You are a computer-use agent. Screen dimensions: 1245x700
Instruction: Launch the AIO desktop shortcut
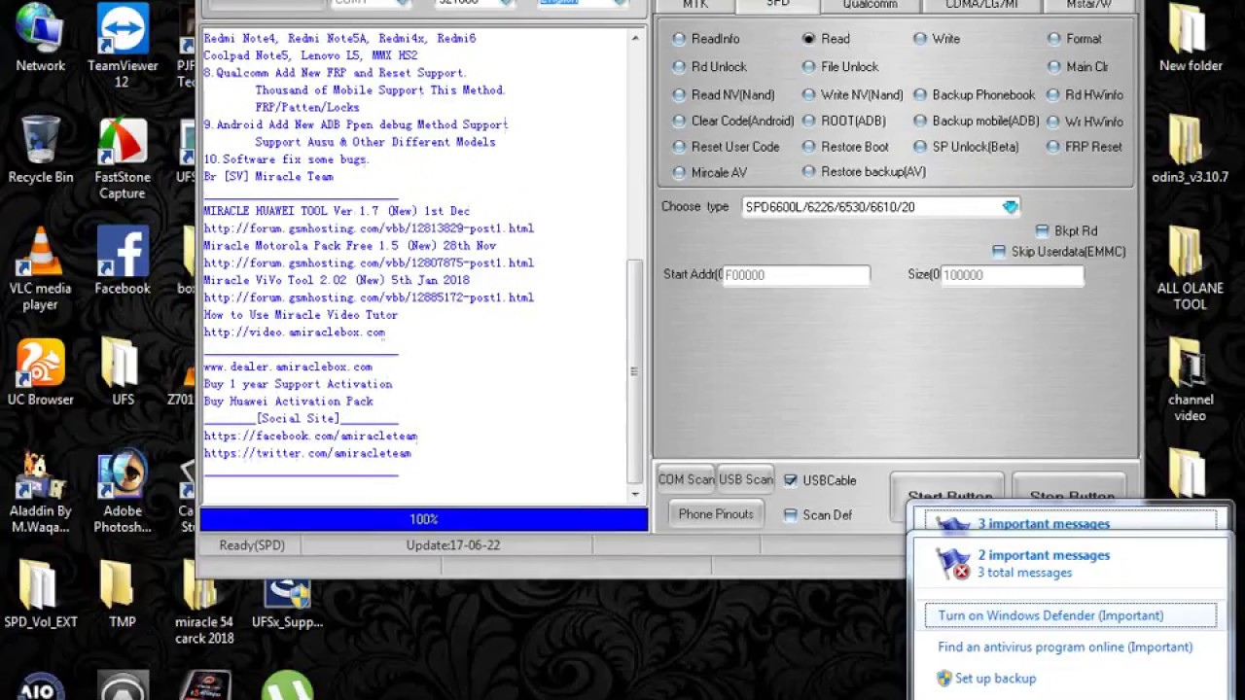coord(40,685)
